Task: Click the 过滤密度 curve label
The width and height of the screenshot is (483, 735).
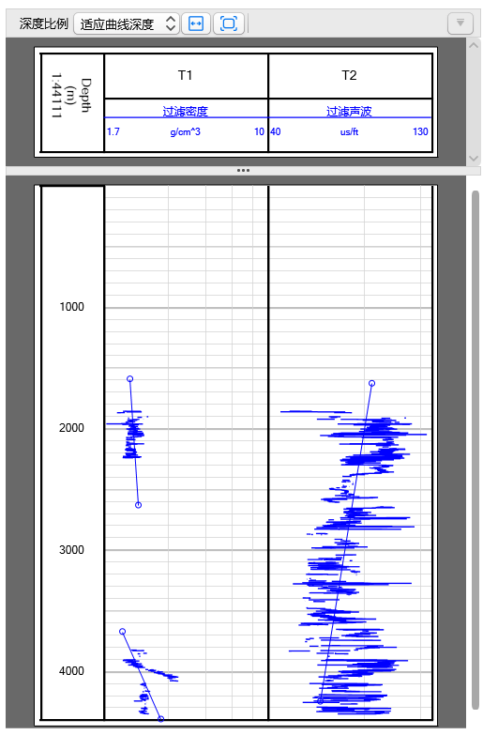Action: tap(186, 111)
